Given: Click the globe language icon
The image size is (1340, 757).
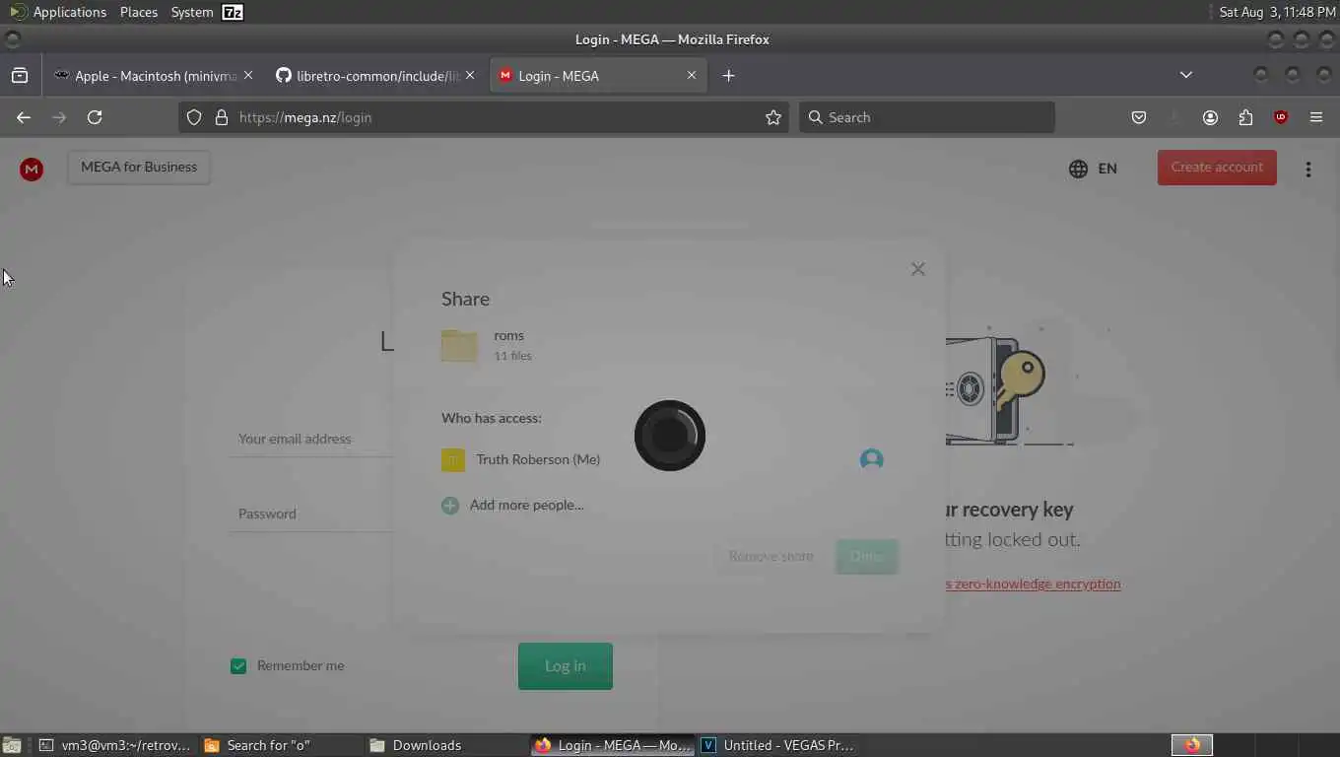Looking at the screenshot, I should [x=1078, y=169].
